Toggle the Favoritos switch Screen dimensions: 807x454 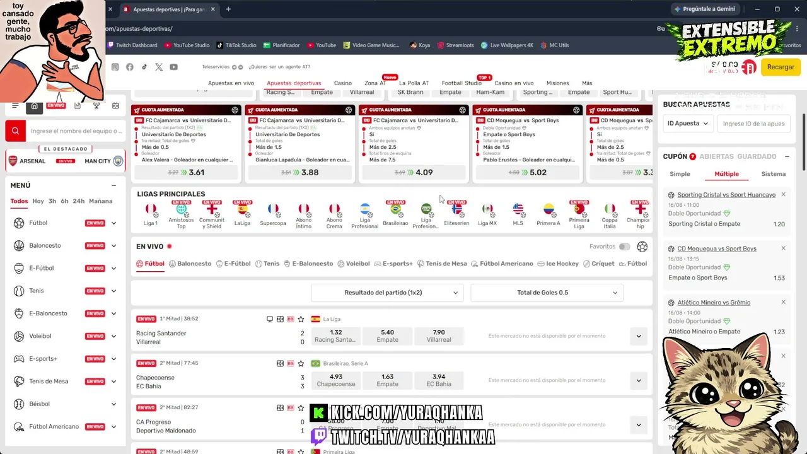624,247
